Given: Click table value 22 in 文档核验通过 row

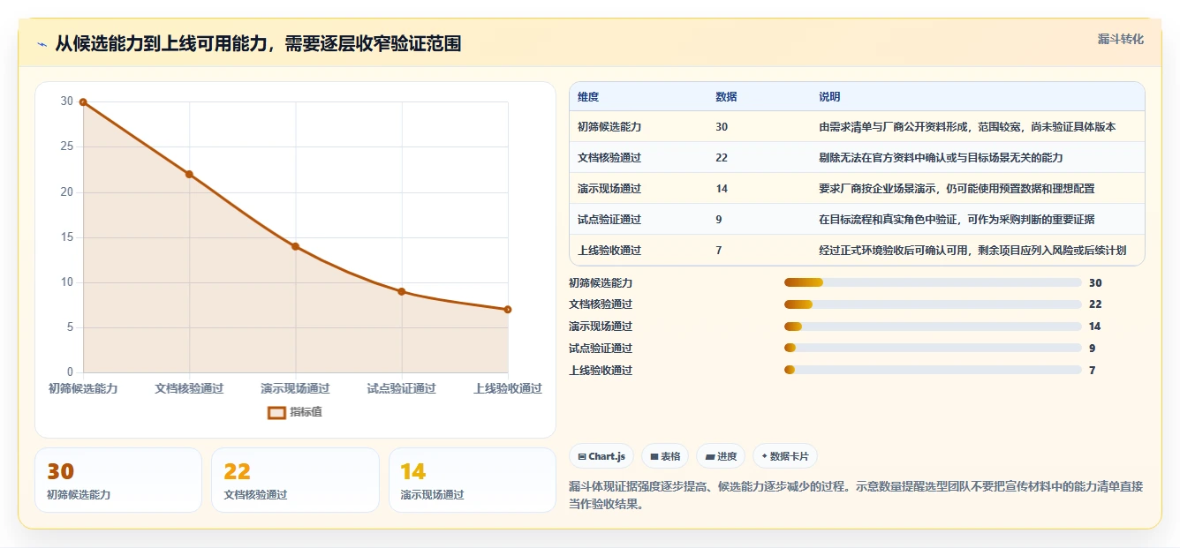Looking at the screenshot, I should point(722,158).
